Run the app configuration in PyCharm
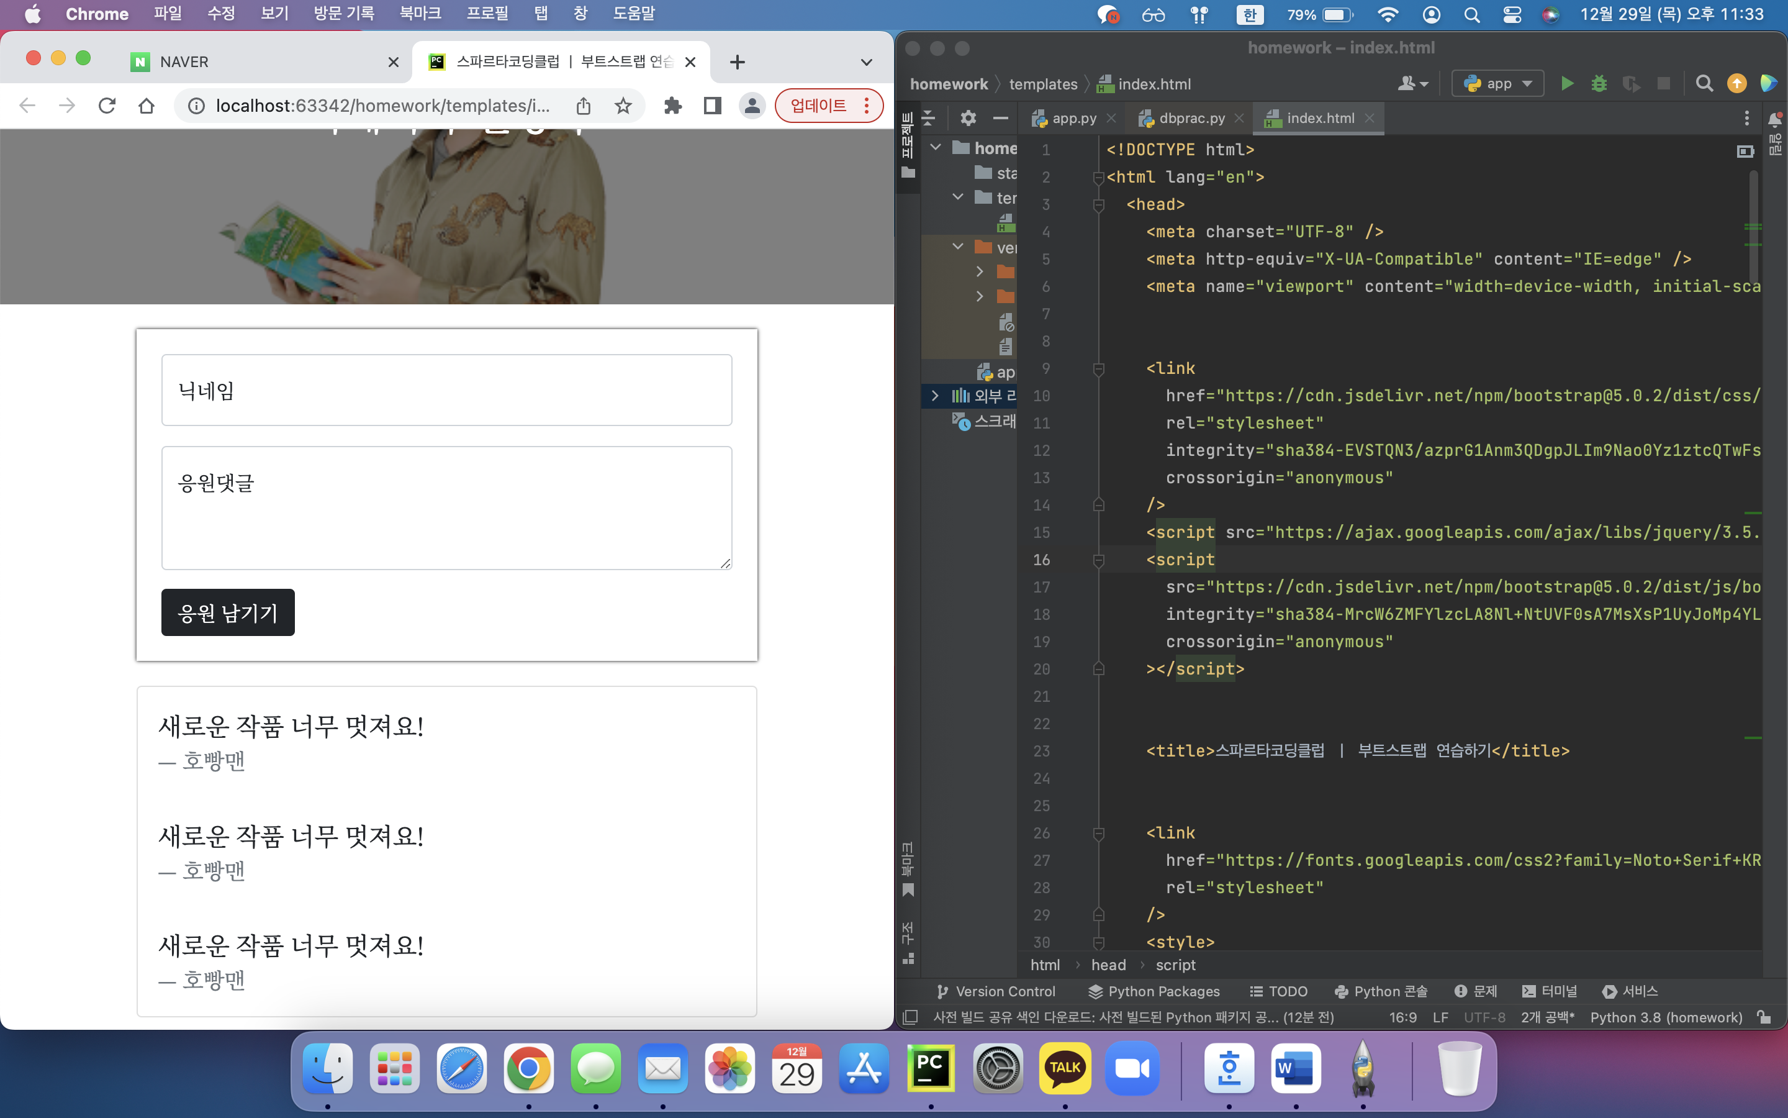Image resolution: width=1788 pixels, height=1118 pixels. [x=1566, y=84]
